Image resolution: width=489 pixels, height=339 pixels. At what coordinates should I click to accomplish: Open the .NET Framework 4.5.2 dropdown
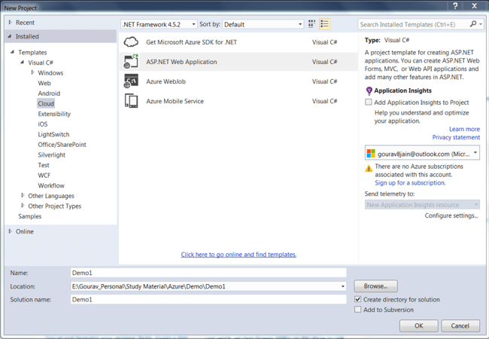[x=159, y=24]
